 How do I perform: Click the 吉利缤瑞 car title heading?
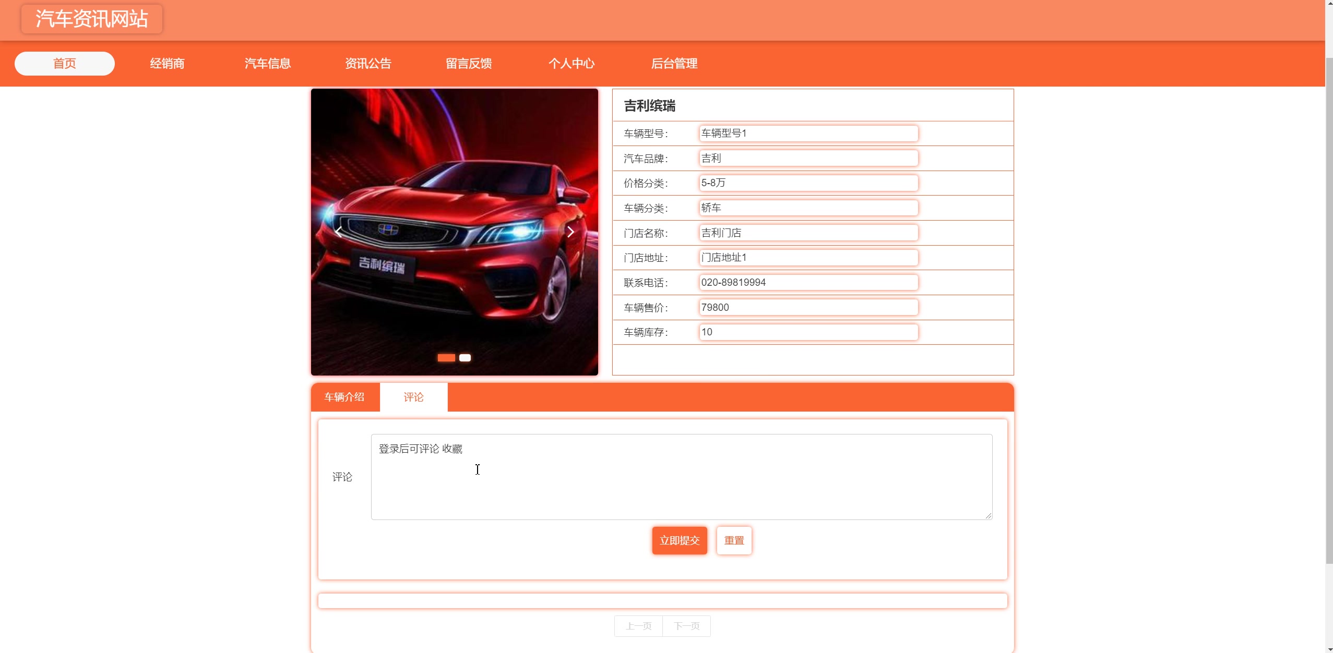click(x=650, y=106)
